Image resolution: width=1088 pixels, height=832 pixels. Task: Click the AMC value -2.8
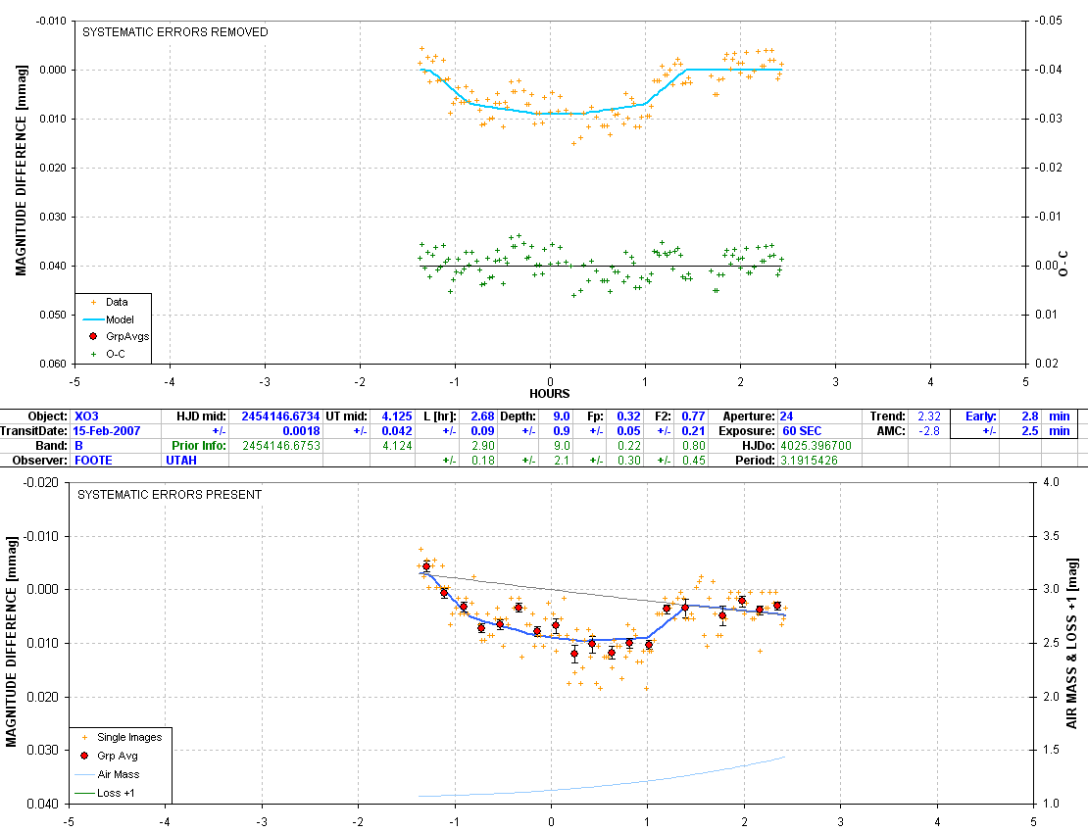click(x=929, y=431)
